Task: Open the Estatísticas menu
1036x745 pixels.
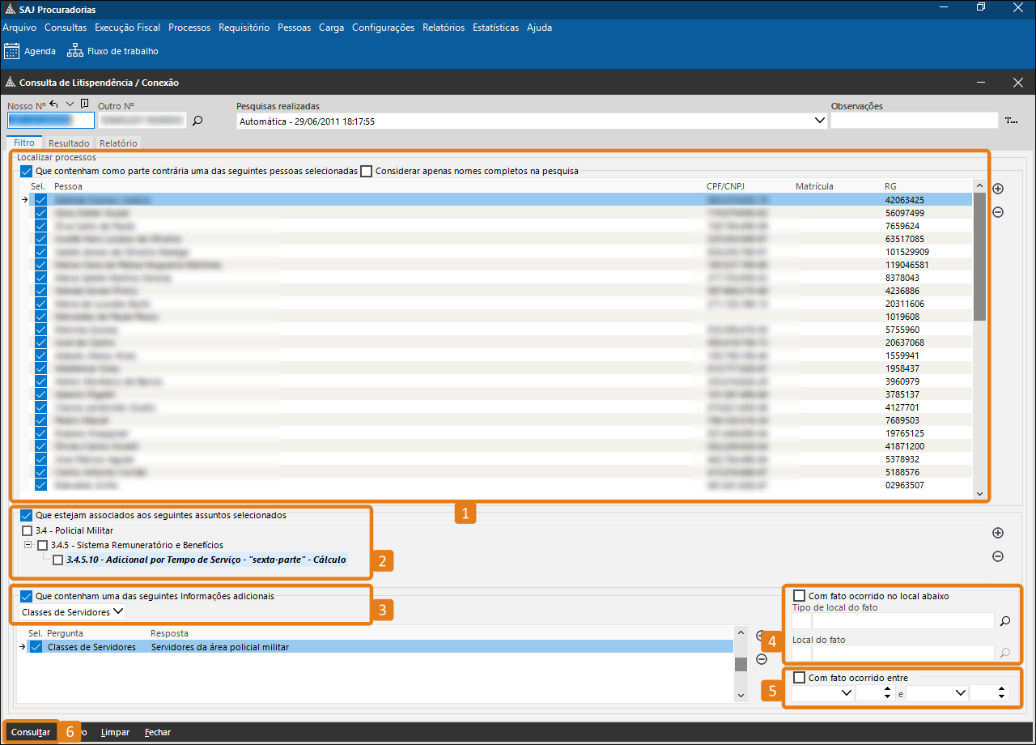Action: pyautogui.click(x=495, y=28)
